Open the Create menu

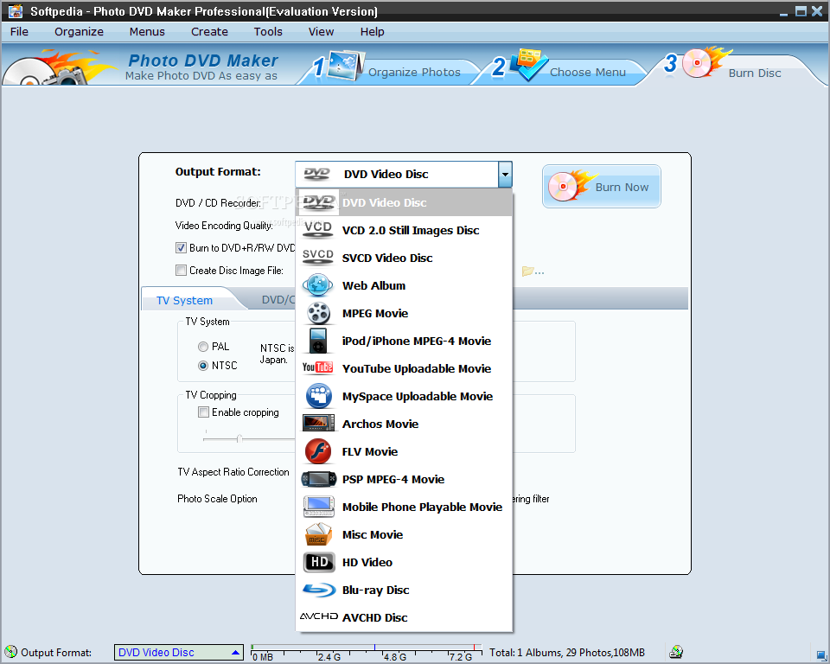[209, 32]
